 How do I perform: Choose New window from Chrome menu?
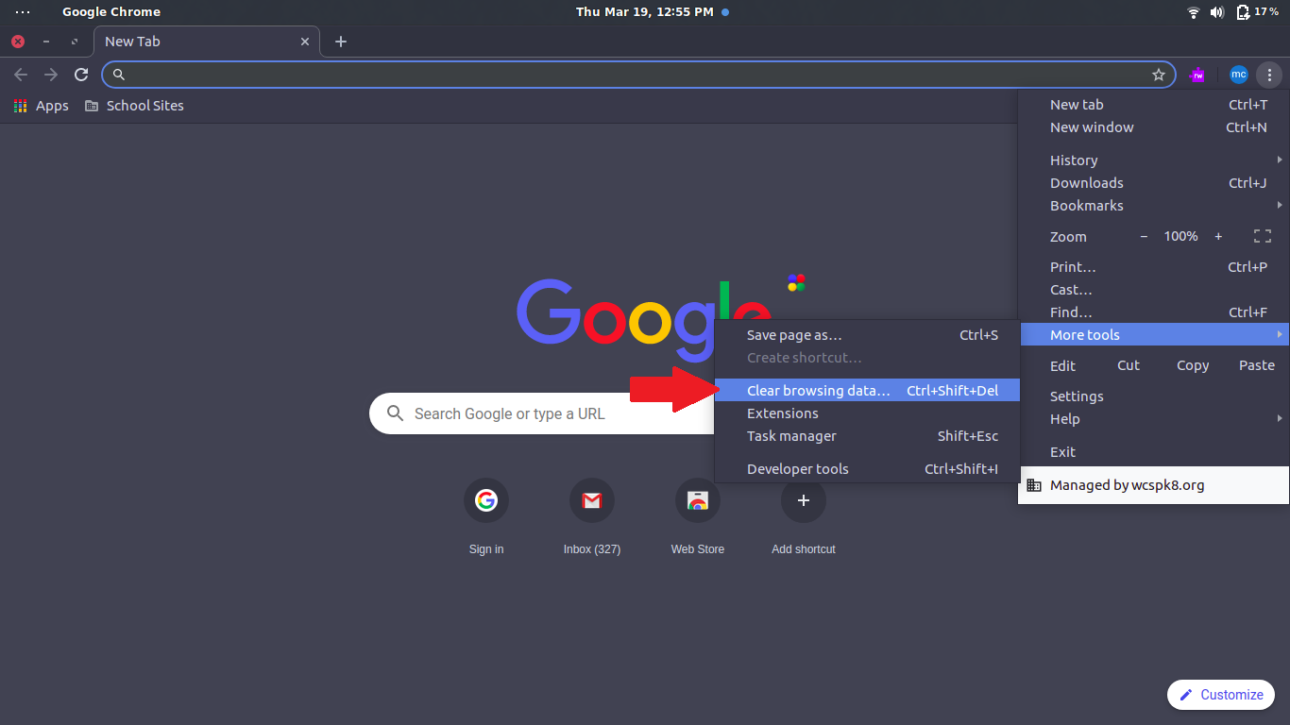[1153, 127]
